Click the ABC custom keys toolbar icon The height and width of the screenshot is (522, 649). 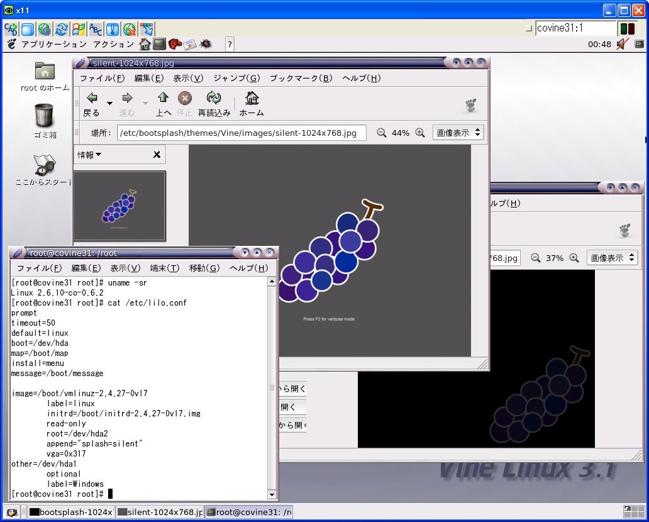tap(96, 29)
